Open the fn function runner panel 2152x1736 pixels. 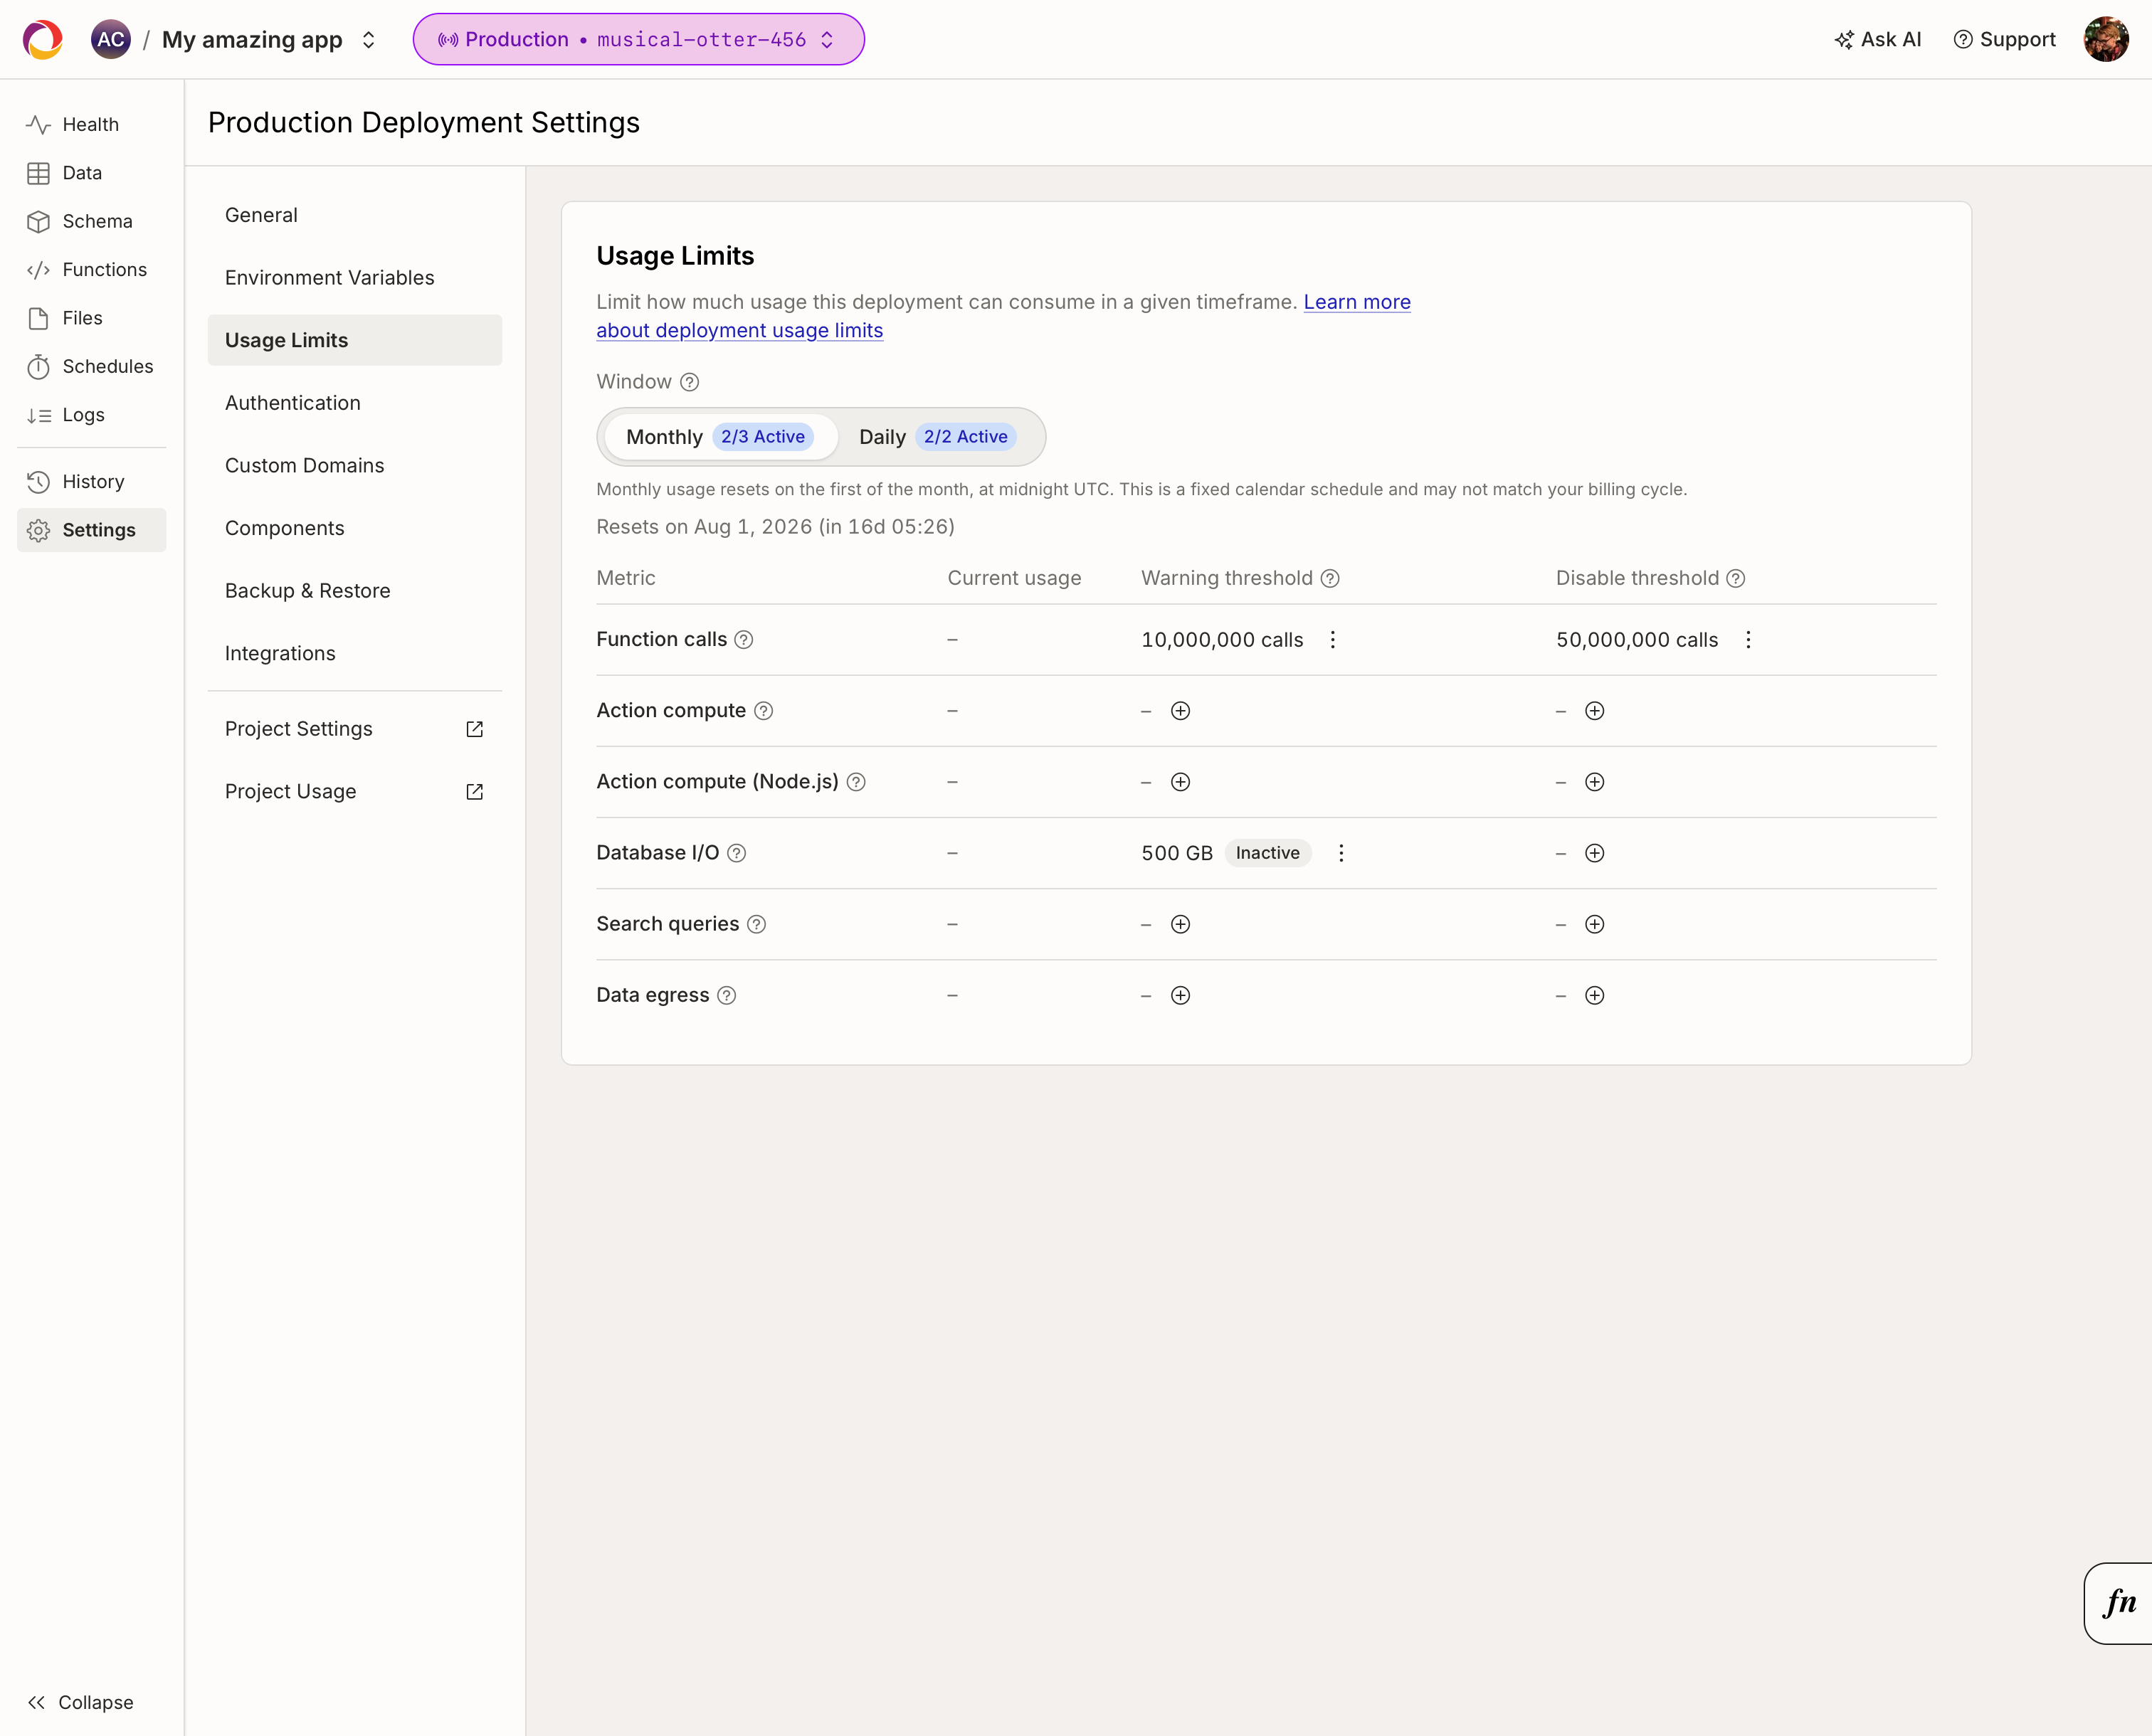(x=2118, y=1603)
